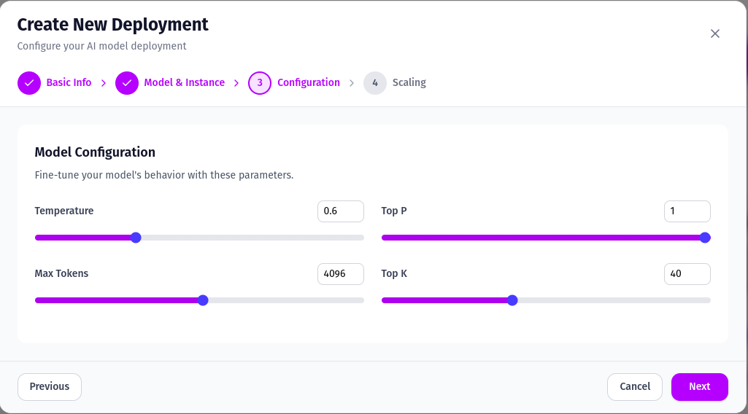Jump to the Scaling step label
Image resolution: width=748 pixels, height=414 pixels.
[x=409, y=82]
